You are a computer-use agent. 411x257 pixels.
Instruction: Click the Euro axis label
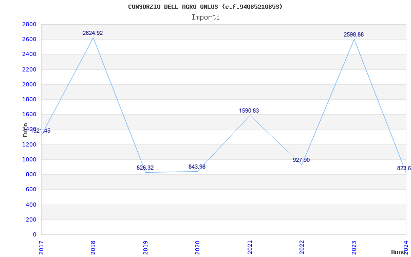tap(25, 130)
